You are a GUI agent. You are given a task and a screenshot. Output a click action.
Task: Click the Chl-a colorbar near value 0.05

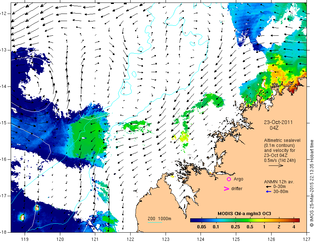tap(202, 220)
